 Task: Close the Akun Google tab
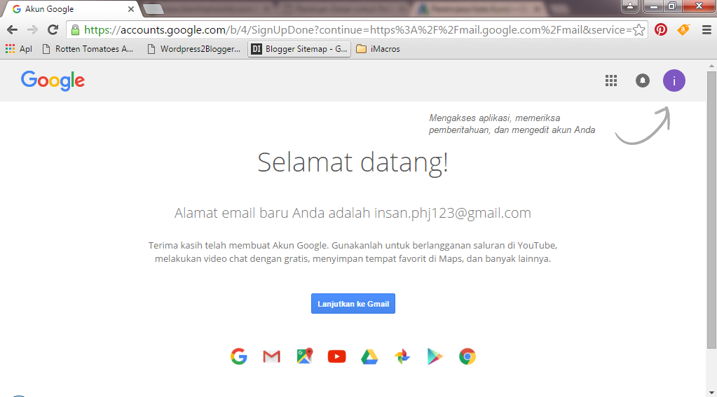[x=131, y=9]
